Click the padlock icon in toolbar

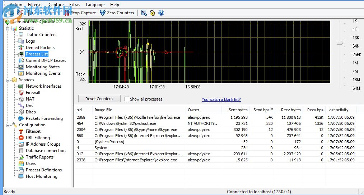(153, 13)
